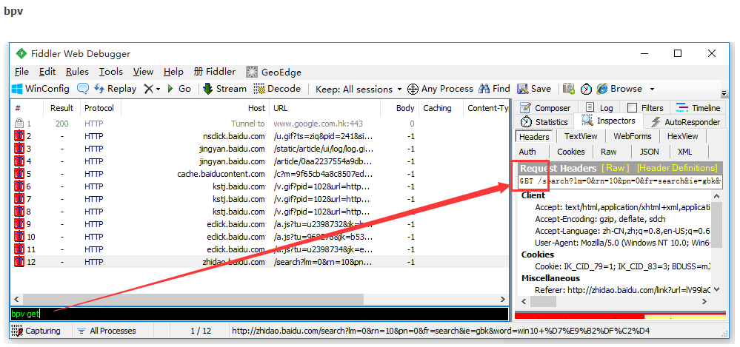This screenshot has width=740, height=347.
Task: Click the Fiddler logo in title bar
Action: [21, 54]
